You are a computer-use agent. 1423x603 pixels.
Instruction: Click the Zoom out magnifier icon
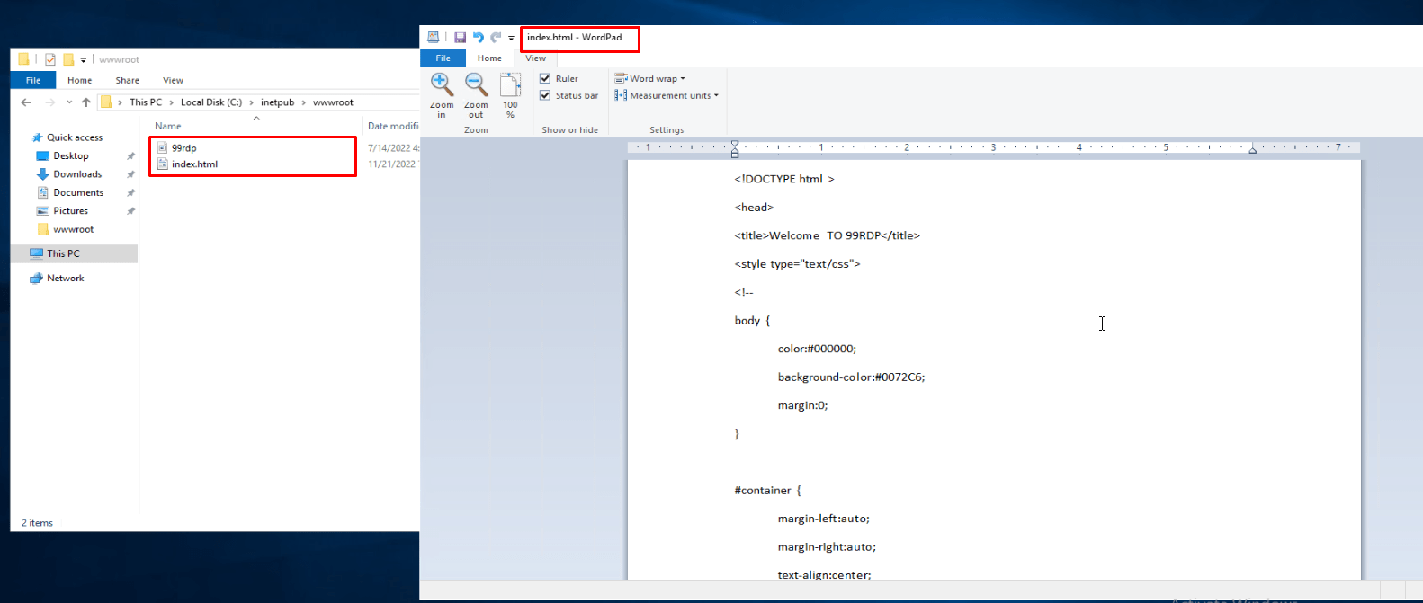pyautogui.click(x=476, y=86)
